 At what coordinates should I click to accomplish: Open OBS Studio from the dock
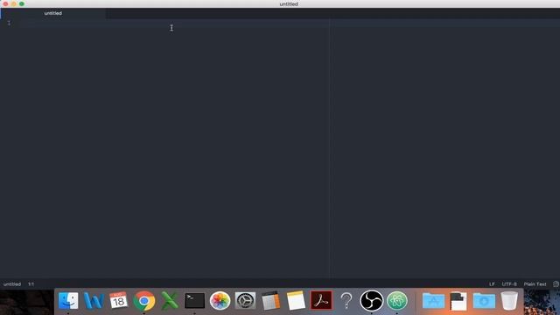tap(371, 301)
